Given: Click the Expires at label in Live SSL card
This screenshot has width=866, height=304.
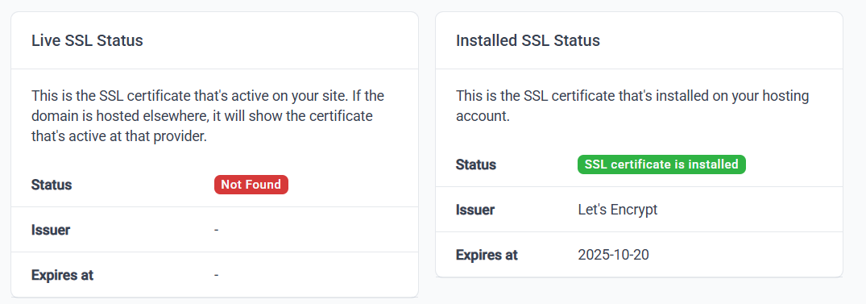Looking at the screenshot, I should click(x=62, y=275).
